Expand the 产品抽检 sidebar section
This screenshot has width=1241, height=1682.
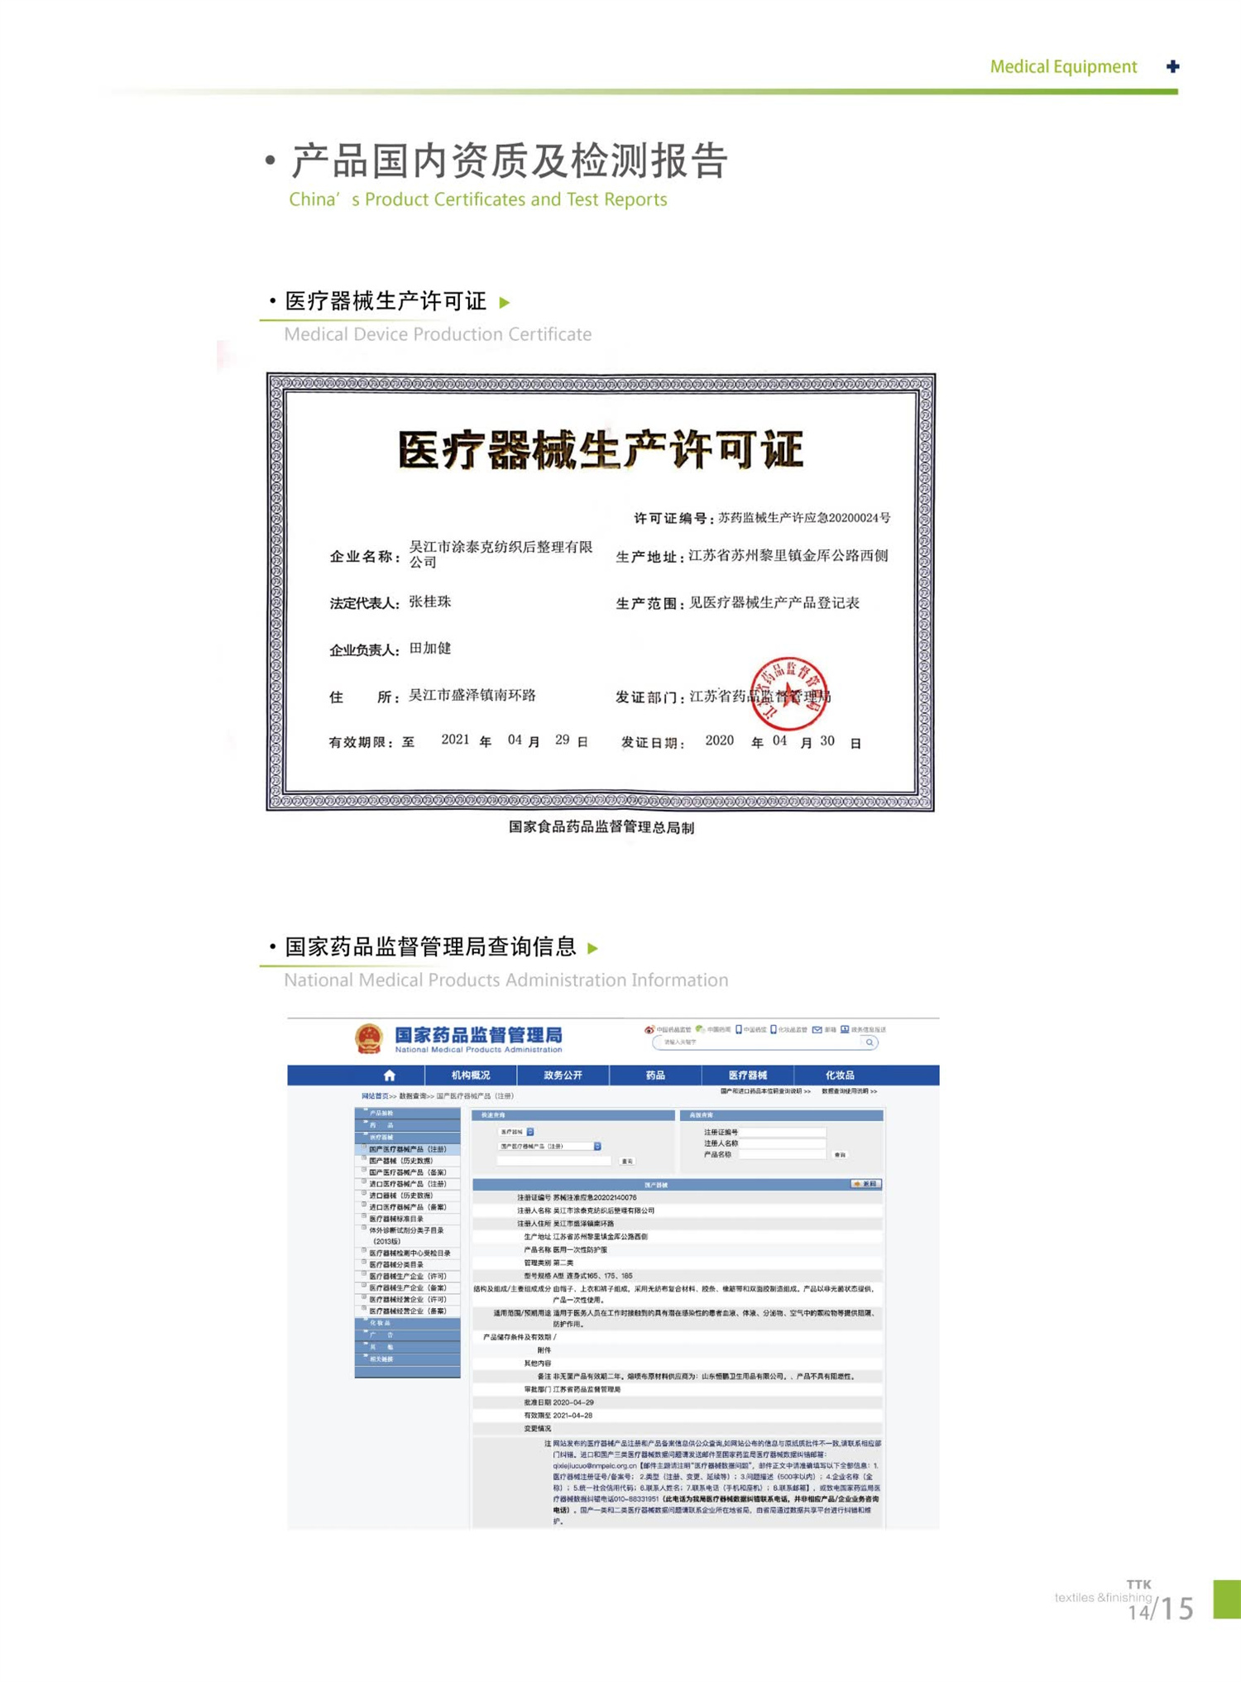(x=407, y=1113)
